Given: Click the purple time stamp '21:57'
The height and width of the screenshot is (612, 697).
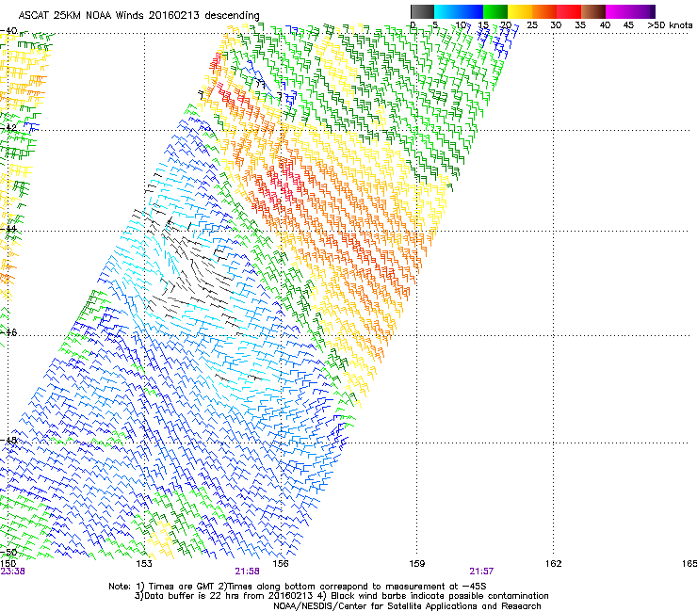Looking at the screenshot, I should (x=481, y=572).
